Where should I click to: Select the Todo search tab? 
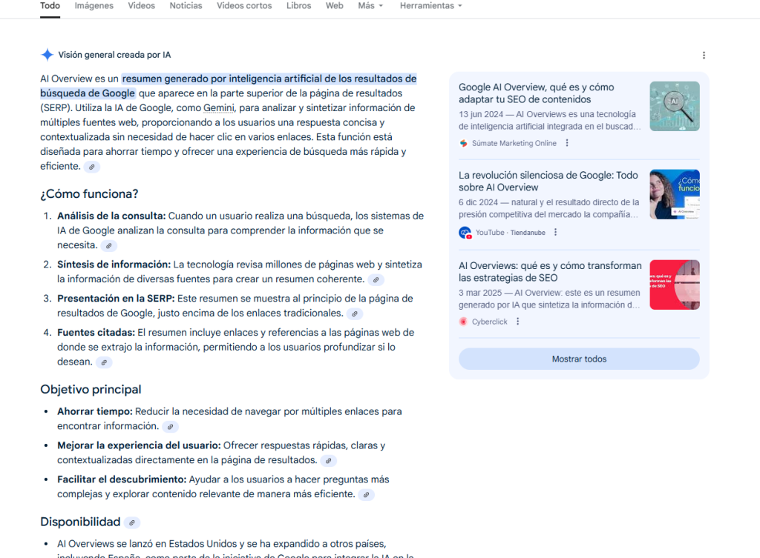(x=50, y=6)
